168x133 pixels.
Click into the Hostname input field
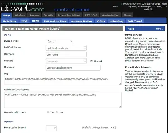pos(73,68)
